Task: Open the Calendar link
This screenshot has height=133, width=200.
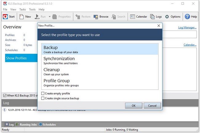Action: pos(190,45)
